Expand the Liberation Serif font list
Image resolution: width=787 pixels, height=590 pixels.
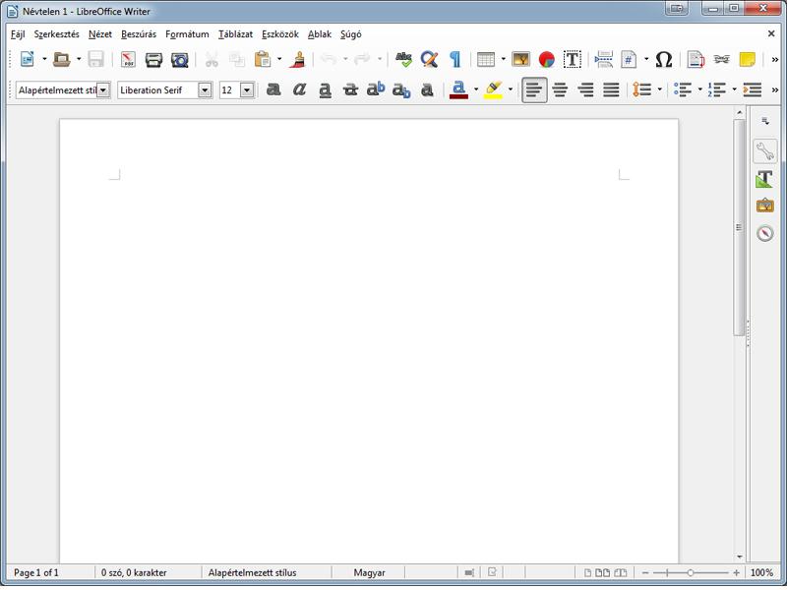(205, 90)
